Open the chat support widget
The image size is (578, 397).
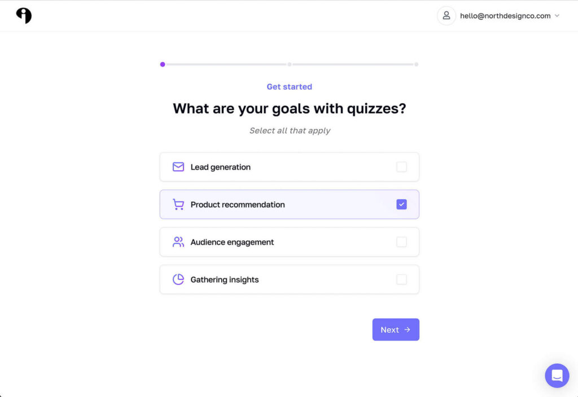(x=557, y=376)
